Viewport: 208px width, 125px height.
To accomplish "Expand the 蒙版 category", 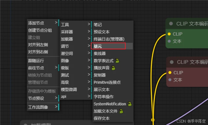I will tap(76, 68).
